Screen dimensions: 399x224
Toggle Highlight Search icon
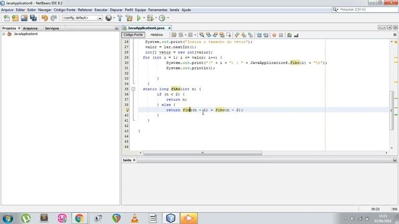[x=222, y=35]
